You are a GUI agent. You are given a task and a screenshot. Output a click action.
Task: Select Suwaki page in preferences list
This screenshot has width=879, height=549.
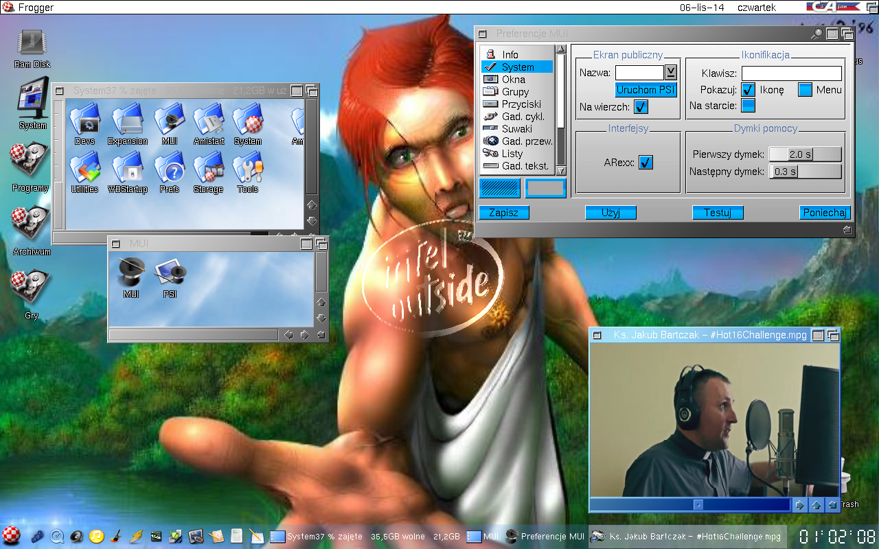click(x=518, y=128)
